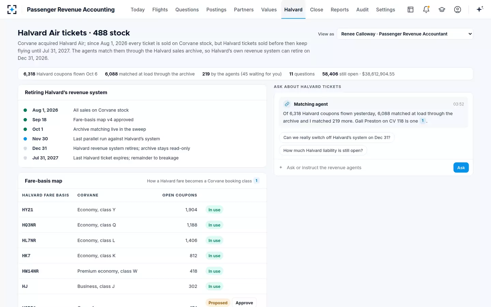Open citation 1 in Matching agent message
The width and height of the screenshot is (491, 307).
pos(423,121)
